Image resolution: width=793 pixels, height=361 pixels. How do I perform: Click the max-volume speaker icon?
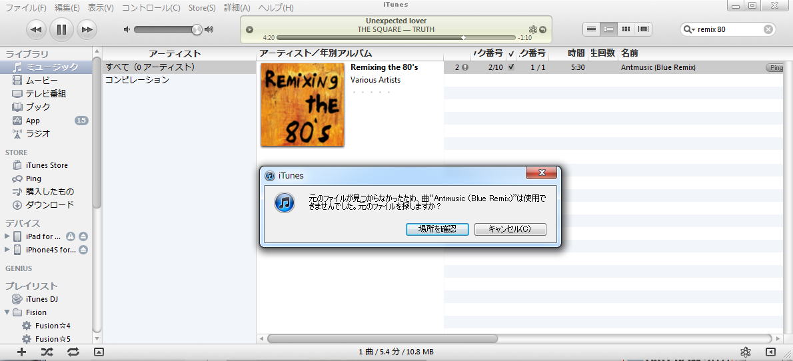point(209,29)
